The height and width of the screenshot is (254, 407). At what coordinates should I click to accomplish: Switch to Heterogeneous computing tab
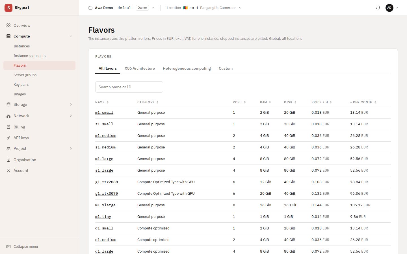[187, 68]
